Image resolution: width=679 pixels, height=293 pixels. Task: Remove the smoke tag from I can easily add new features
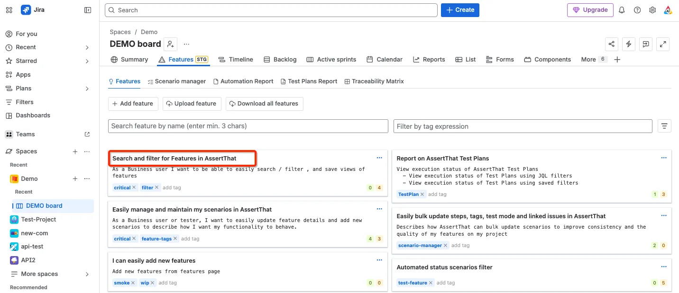click(x=134, y=283)
